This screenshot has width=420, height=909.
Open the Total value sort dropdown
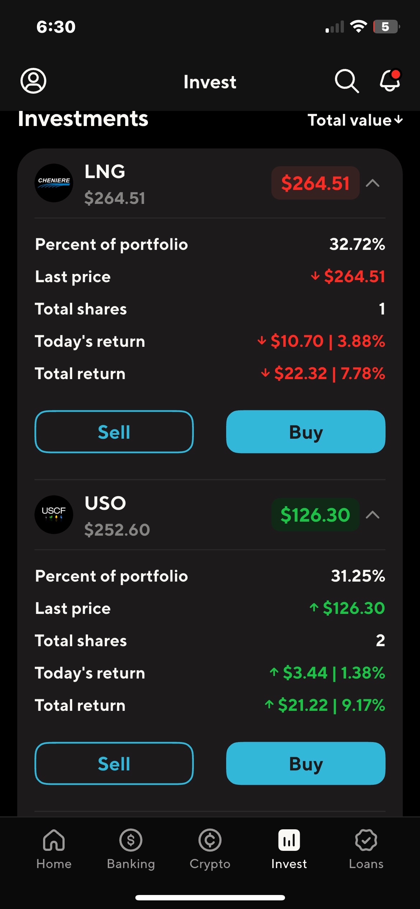(x=355, y=120)
